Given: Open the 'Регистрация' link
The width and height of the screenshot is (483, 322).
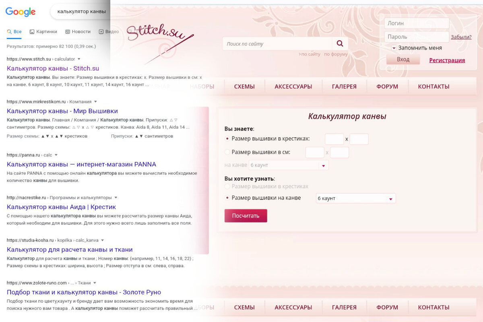Looking at the screenshot, I should point(447,60).
